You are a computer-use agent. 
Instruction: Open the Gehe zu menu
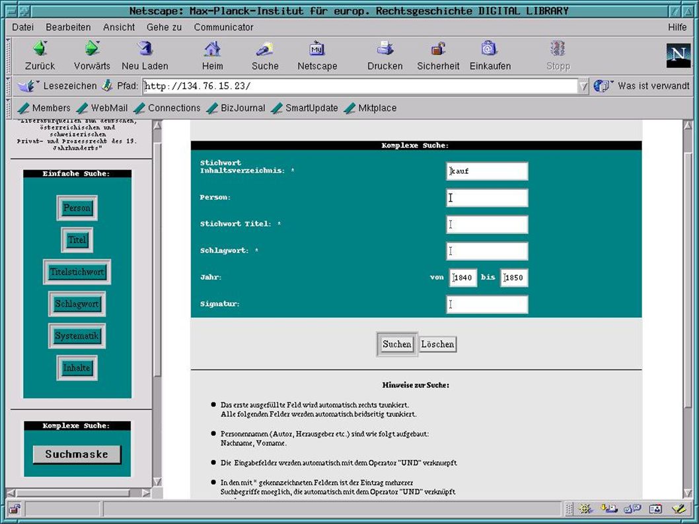(164, 27)
